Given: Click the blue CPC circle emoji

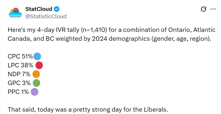Looking at the screenshot, I should (x=37, y=56).
